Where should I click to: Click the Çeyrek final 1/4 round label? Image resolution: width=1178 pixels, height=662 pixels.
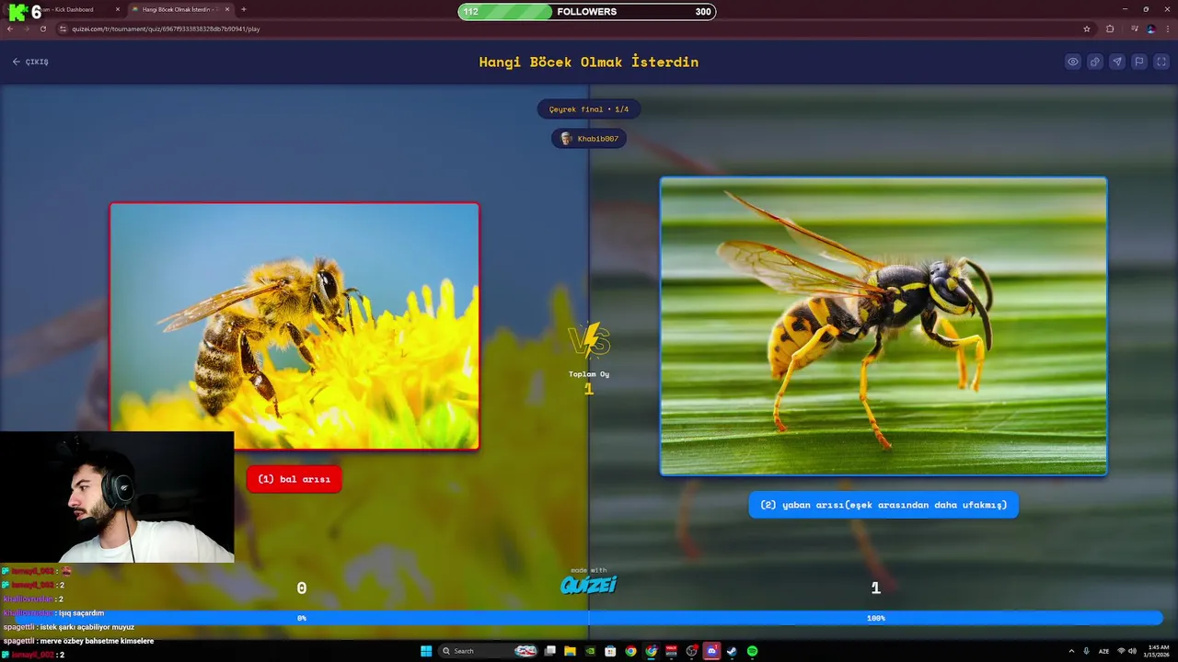tap(589, 109)
